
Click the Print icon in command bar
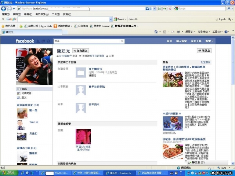178,32
